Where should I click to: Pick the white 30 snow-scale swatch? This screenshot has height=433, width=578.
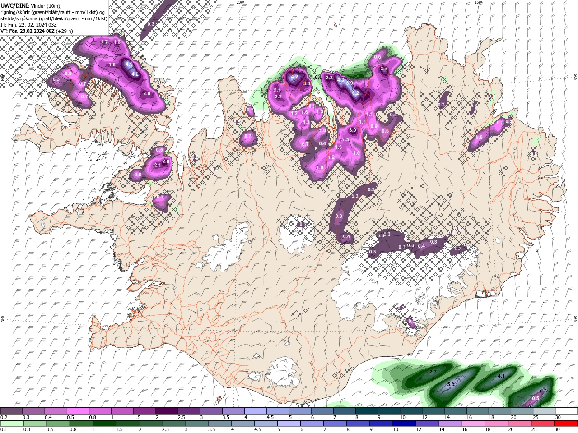click(566, 410)
